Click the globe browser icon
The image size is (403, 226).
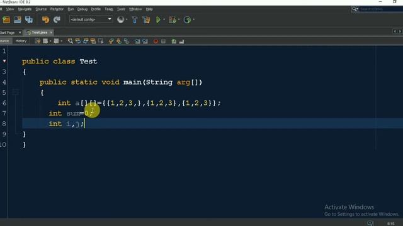pyautogui.click(x=120, y=19)
